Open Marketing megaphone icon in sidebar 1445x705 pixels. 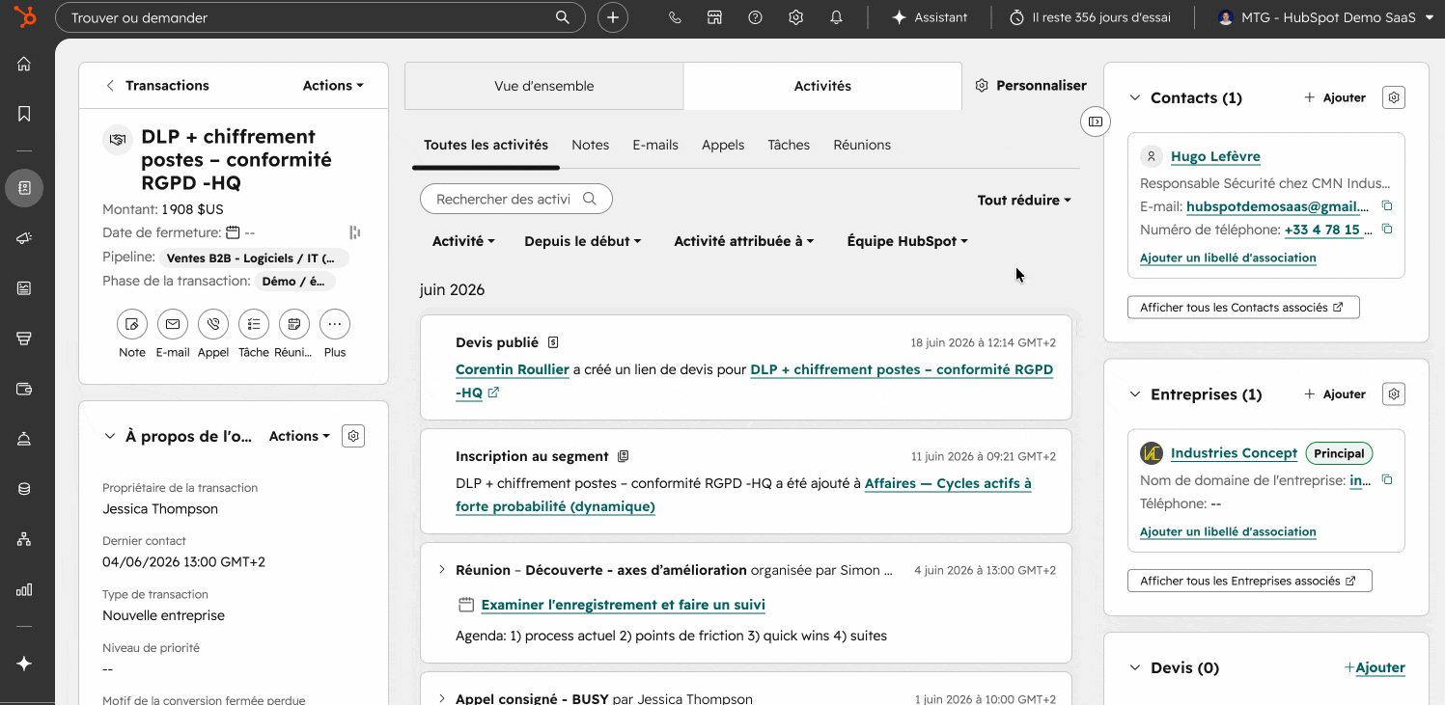(x=24, y=238)
